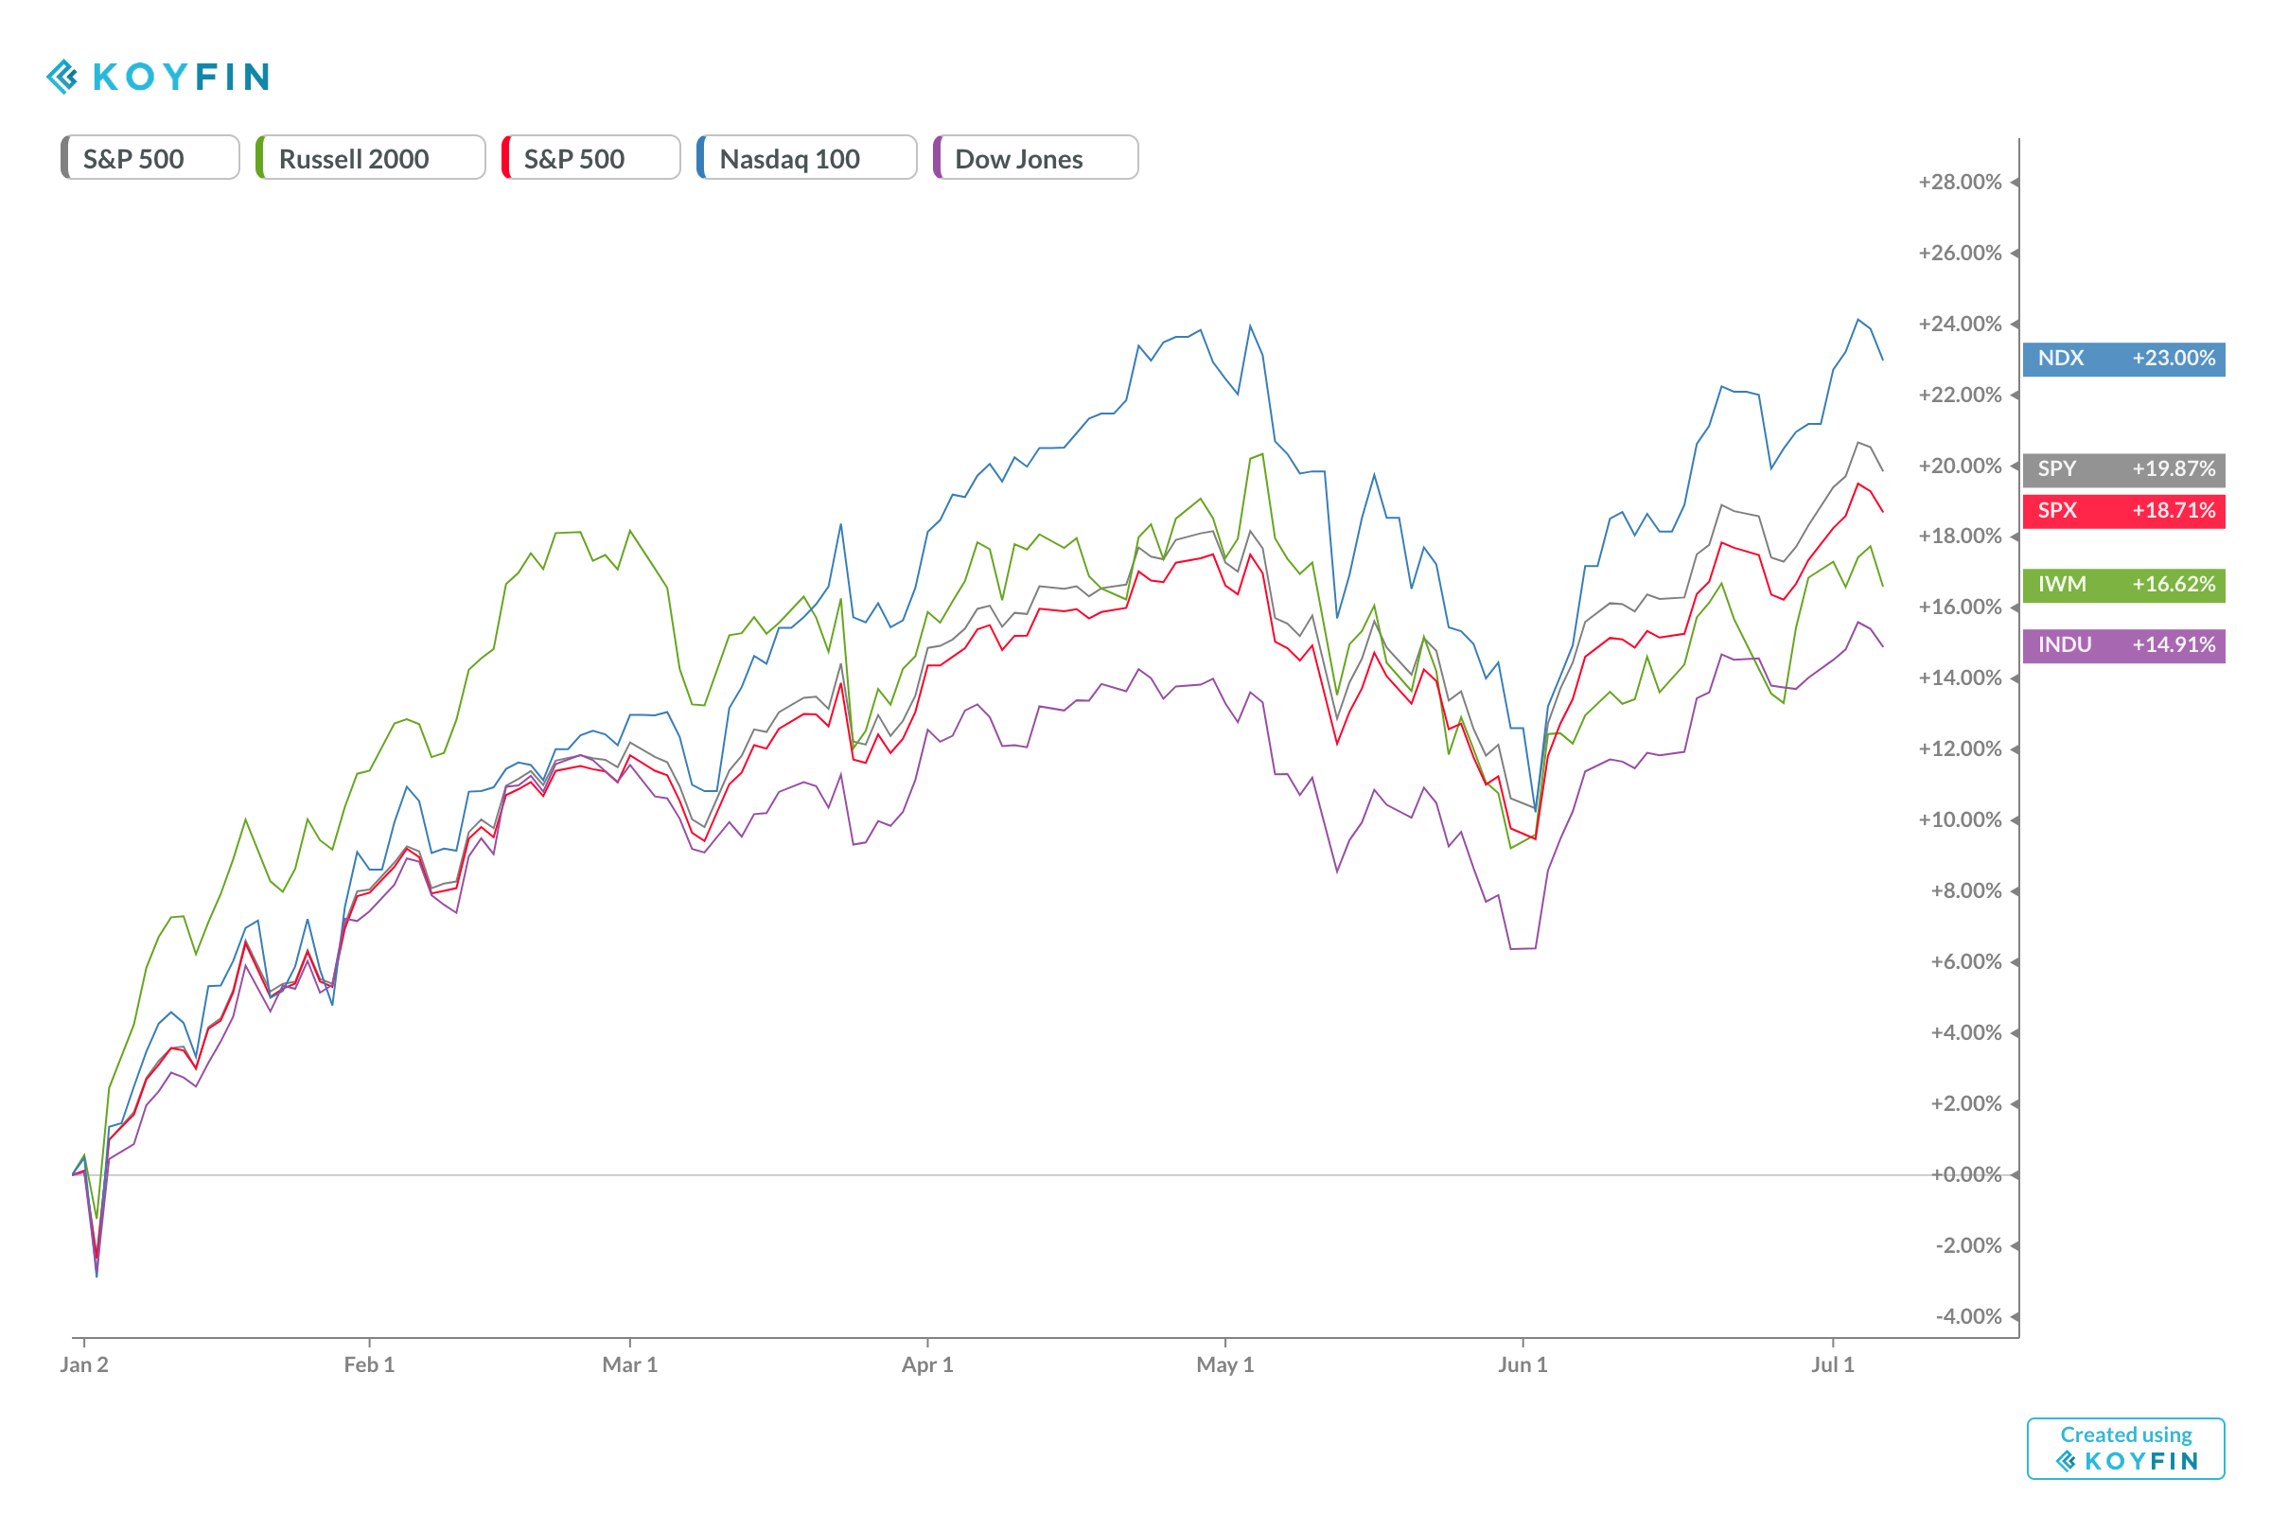
Task: Click the Nasdaq 100 legend button
Action: point(806,157)
